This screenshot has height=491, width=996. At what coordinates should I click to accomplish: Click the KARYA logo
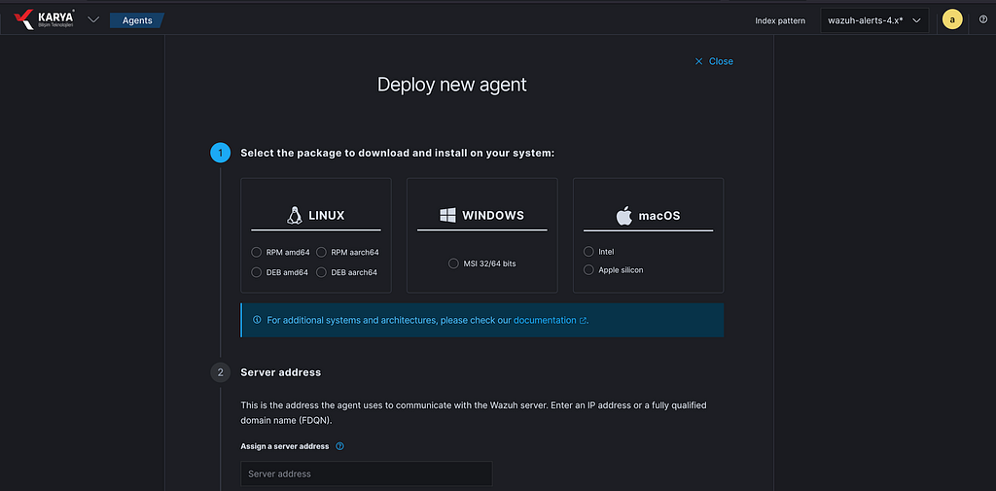click(44, 19)
